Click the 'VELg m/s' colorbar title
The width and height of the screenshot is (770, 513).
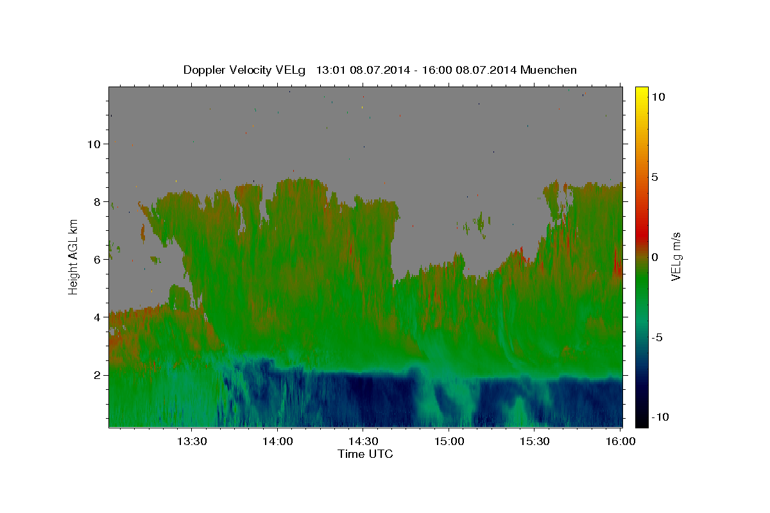pos(677,257)
